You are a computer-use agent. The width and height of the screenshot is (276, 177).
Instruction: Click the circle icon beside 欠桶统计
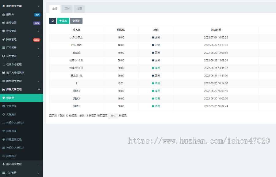3,115
